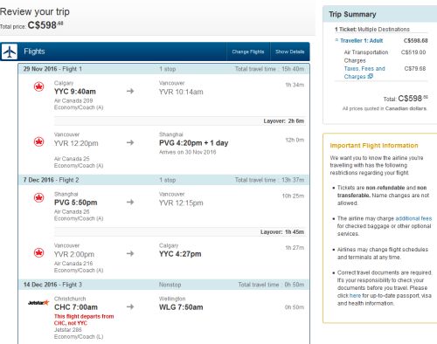
Task: Select the 7 Dec 2016 Flight 2 header
Action: 163,180
